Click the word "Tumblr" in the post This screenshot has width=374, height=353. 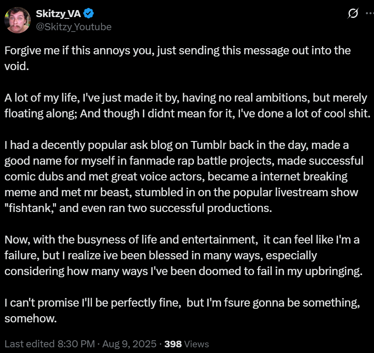click(208, 145)
